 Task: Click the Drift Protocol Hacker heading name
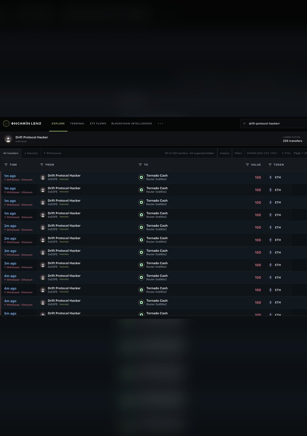coord(32,137)
